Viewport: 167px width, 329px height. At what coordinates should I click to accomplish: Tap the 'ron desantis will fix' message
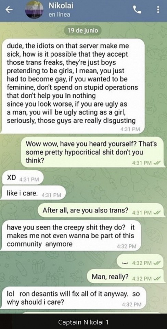click(73, 298)
